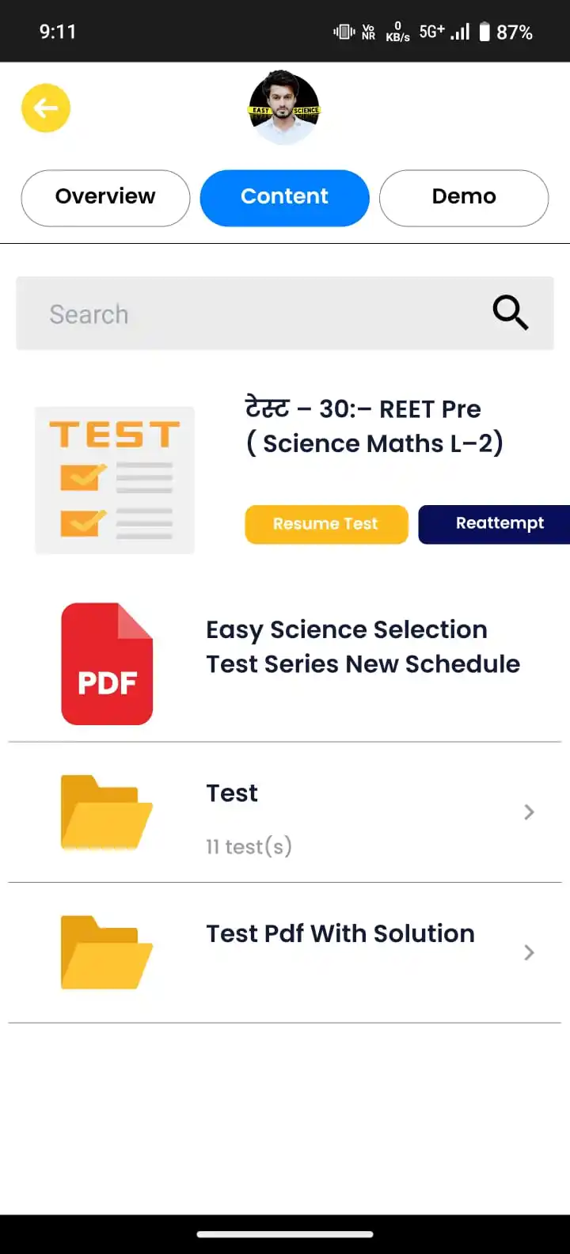This screenshot has width=570, height=1254.
Task: Tap the yellow back arrow icon
Action: pyautogui.click(x=46, y=108)
